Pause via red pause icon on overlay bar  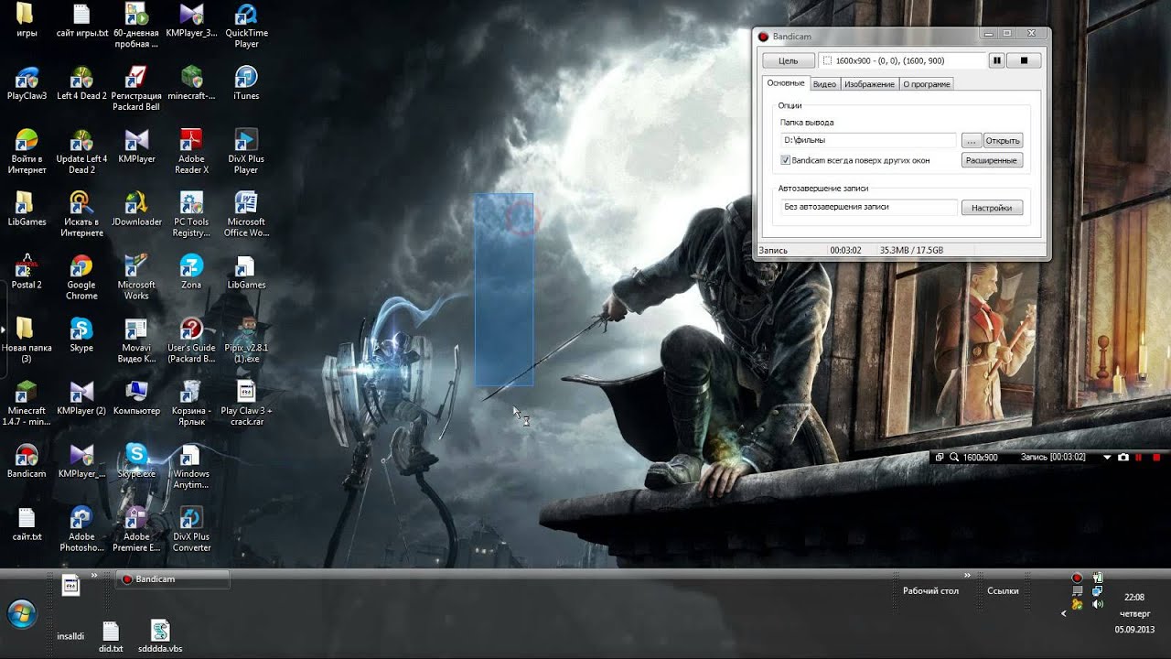1140,457
